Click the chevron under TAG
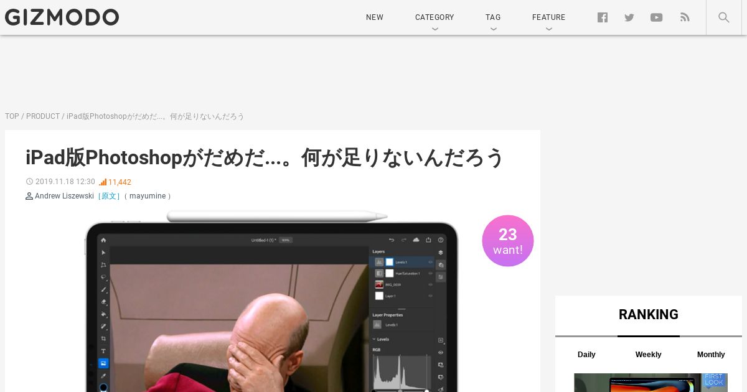This screenshot has height=392, width=747. point(493,29)
